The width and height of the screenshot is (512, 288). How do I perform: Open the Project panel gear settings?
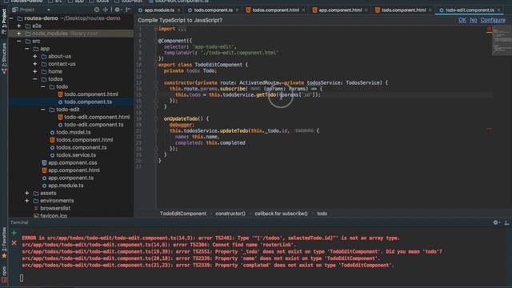tap(118, 10)
